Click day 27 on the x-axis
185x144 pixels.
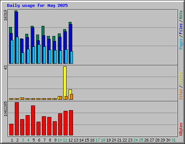[152, 140]
